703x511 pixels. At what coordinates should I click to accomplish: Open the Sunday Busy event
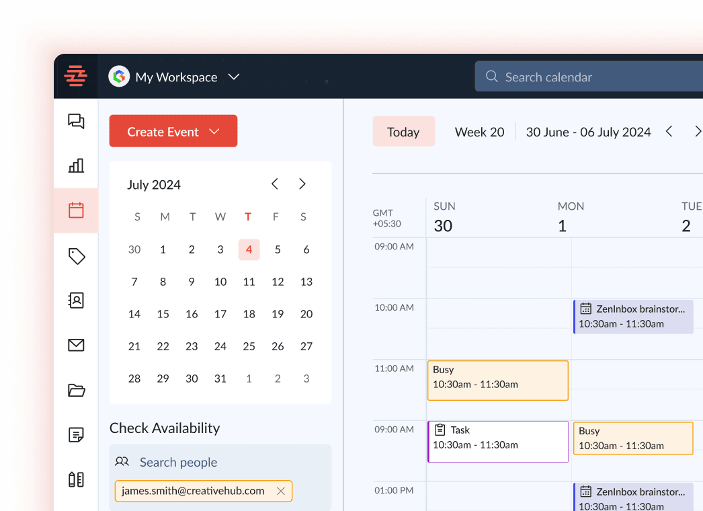tap(497, 381)
